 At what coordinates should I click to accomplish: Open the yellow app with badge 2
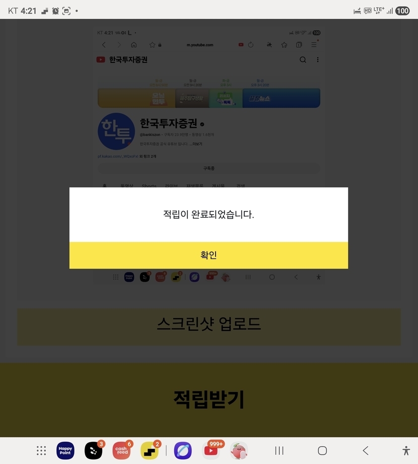click(x=150, y=451)
